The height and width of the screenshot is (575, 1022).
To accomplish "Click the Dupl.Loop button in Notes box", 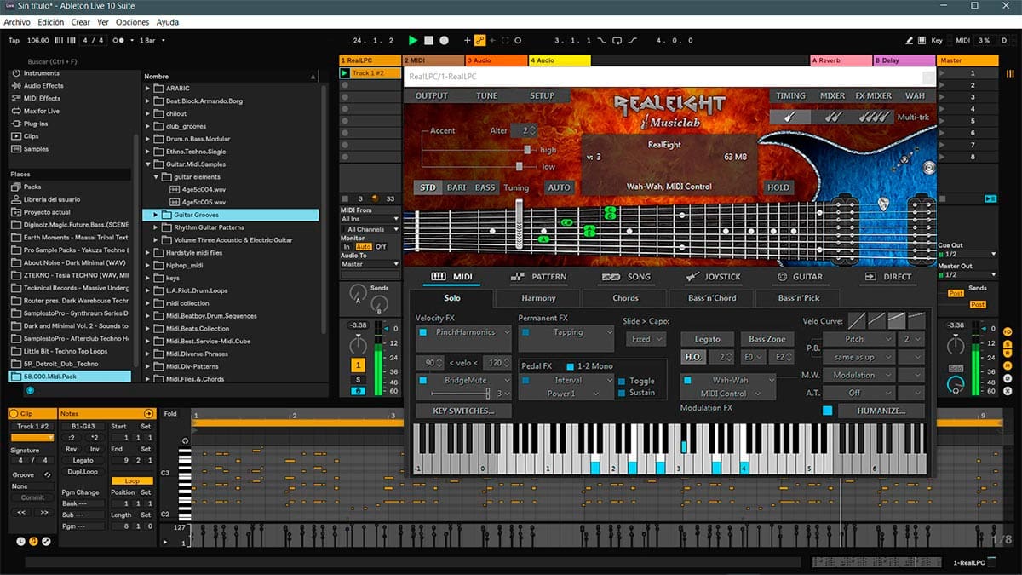I will (x=83, y=472).
